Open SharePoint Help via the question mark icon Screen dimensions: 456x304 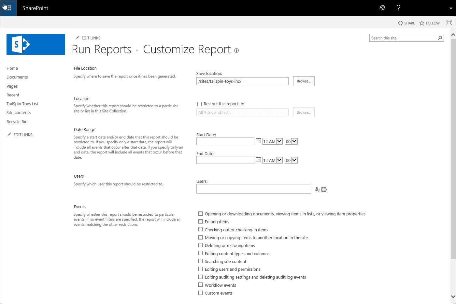pos(398,7)
